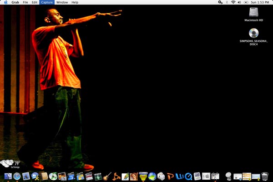Open the yellow bucket dock icon
Viewport: 273px width, 182px height.
(x=143, y=177)
